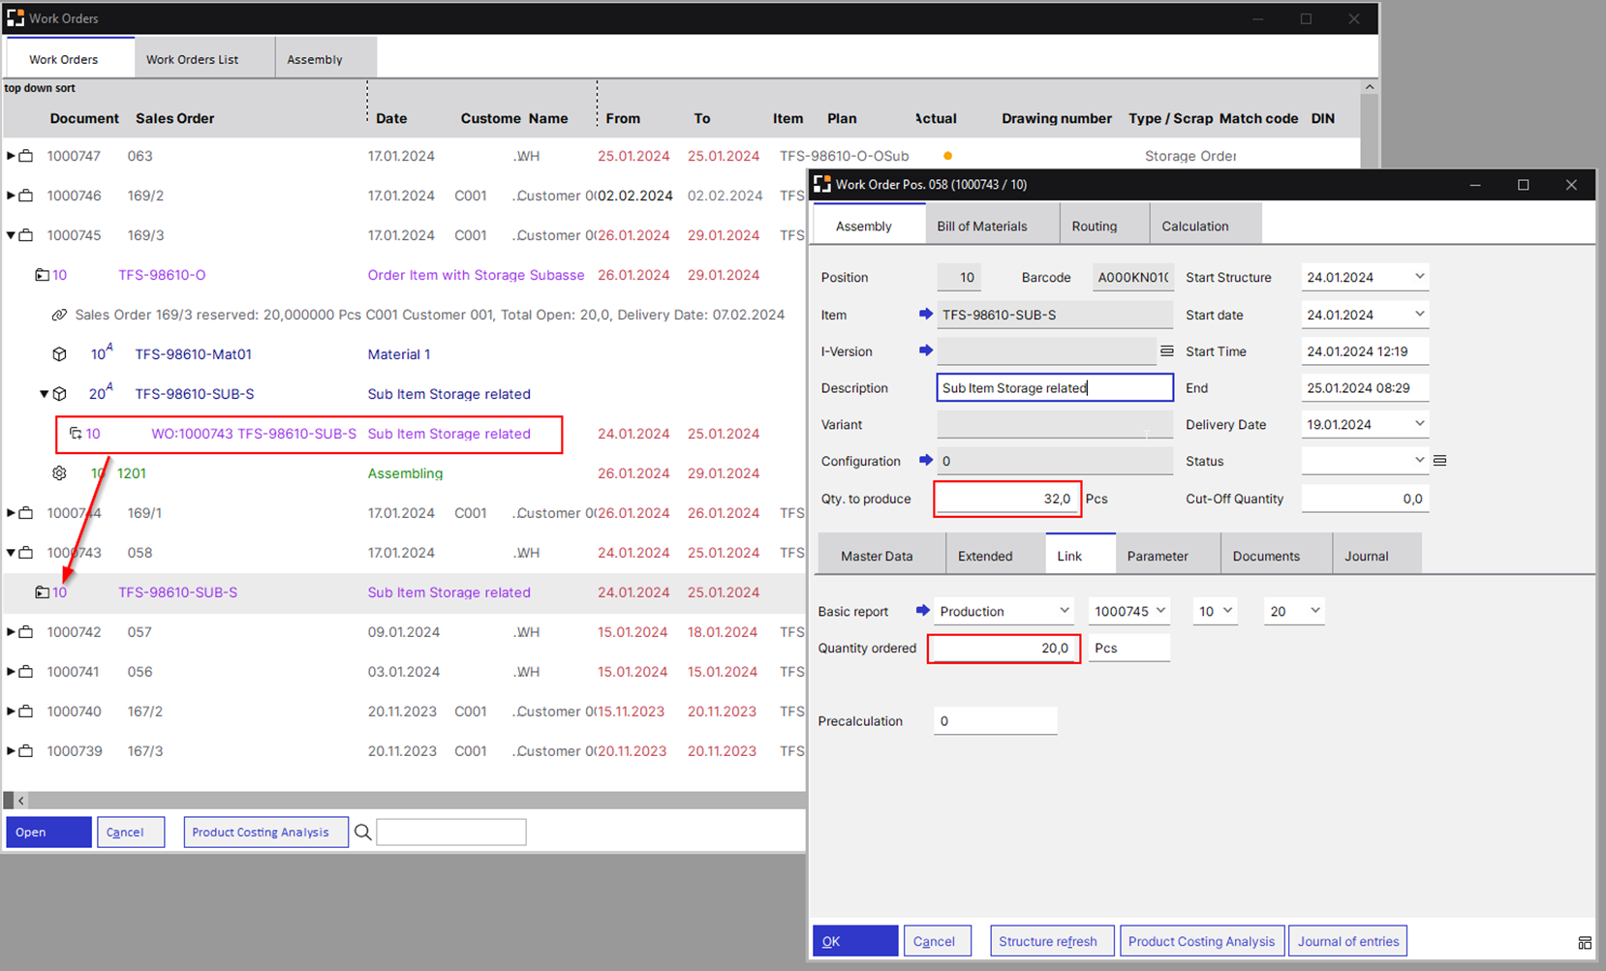The image size is (1606, 971).
Task: Collapse work order 1000745 tree node
Action: 12,235
